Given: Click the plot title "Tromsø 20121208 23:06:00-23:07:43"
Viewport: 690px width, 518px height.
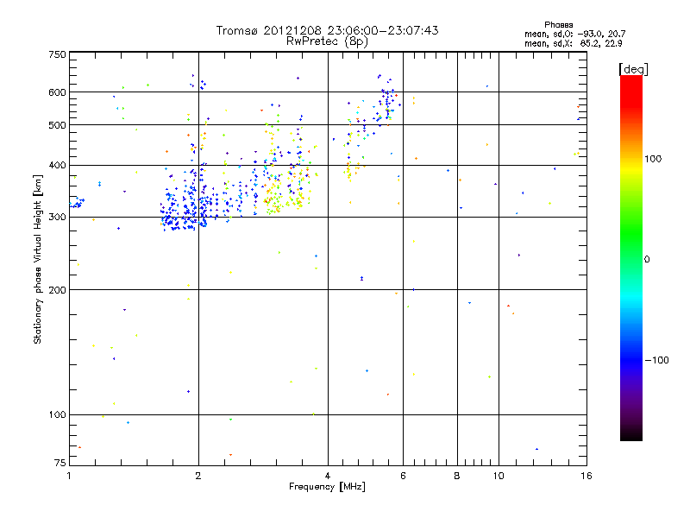Looking at the screenshot, I should 327,30.
